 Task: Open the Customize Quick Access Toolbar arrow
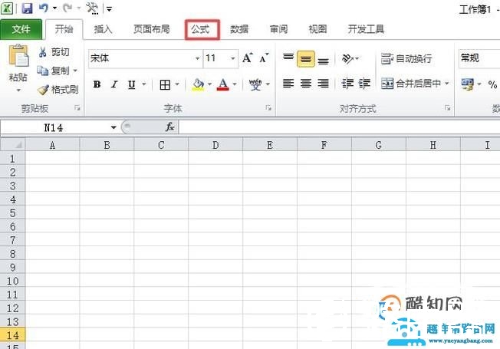pyautogui.click(x=109, y=9)
